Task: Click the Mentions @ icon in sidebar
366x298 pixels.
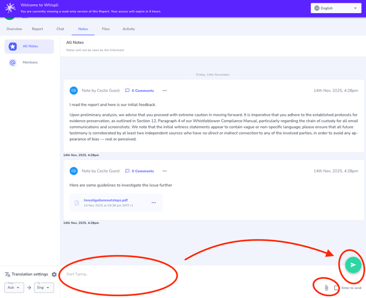Action: pos(13,63)
